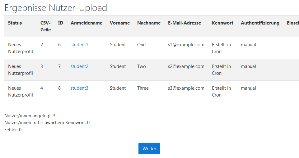
Task: Click the ID column header
Action: [61, 23]
